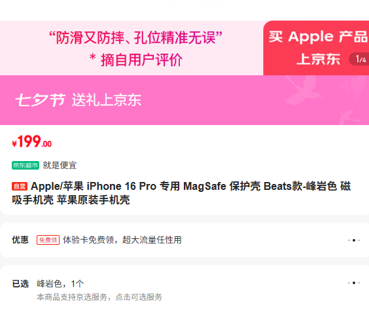This screenshot has width=369, height=311.
Task: Open the 买 Apple 产品 上京东 banner
Action: click(x=316, y=48)
